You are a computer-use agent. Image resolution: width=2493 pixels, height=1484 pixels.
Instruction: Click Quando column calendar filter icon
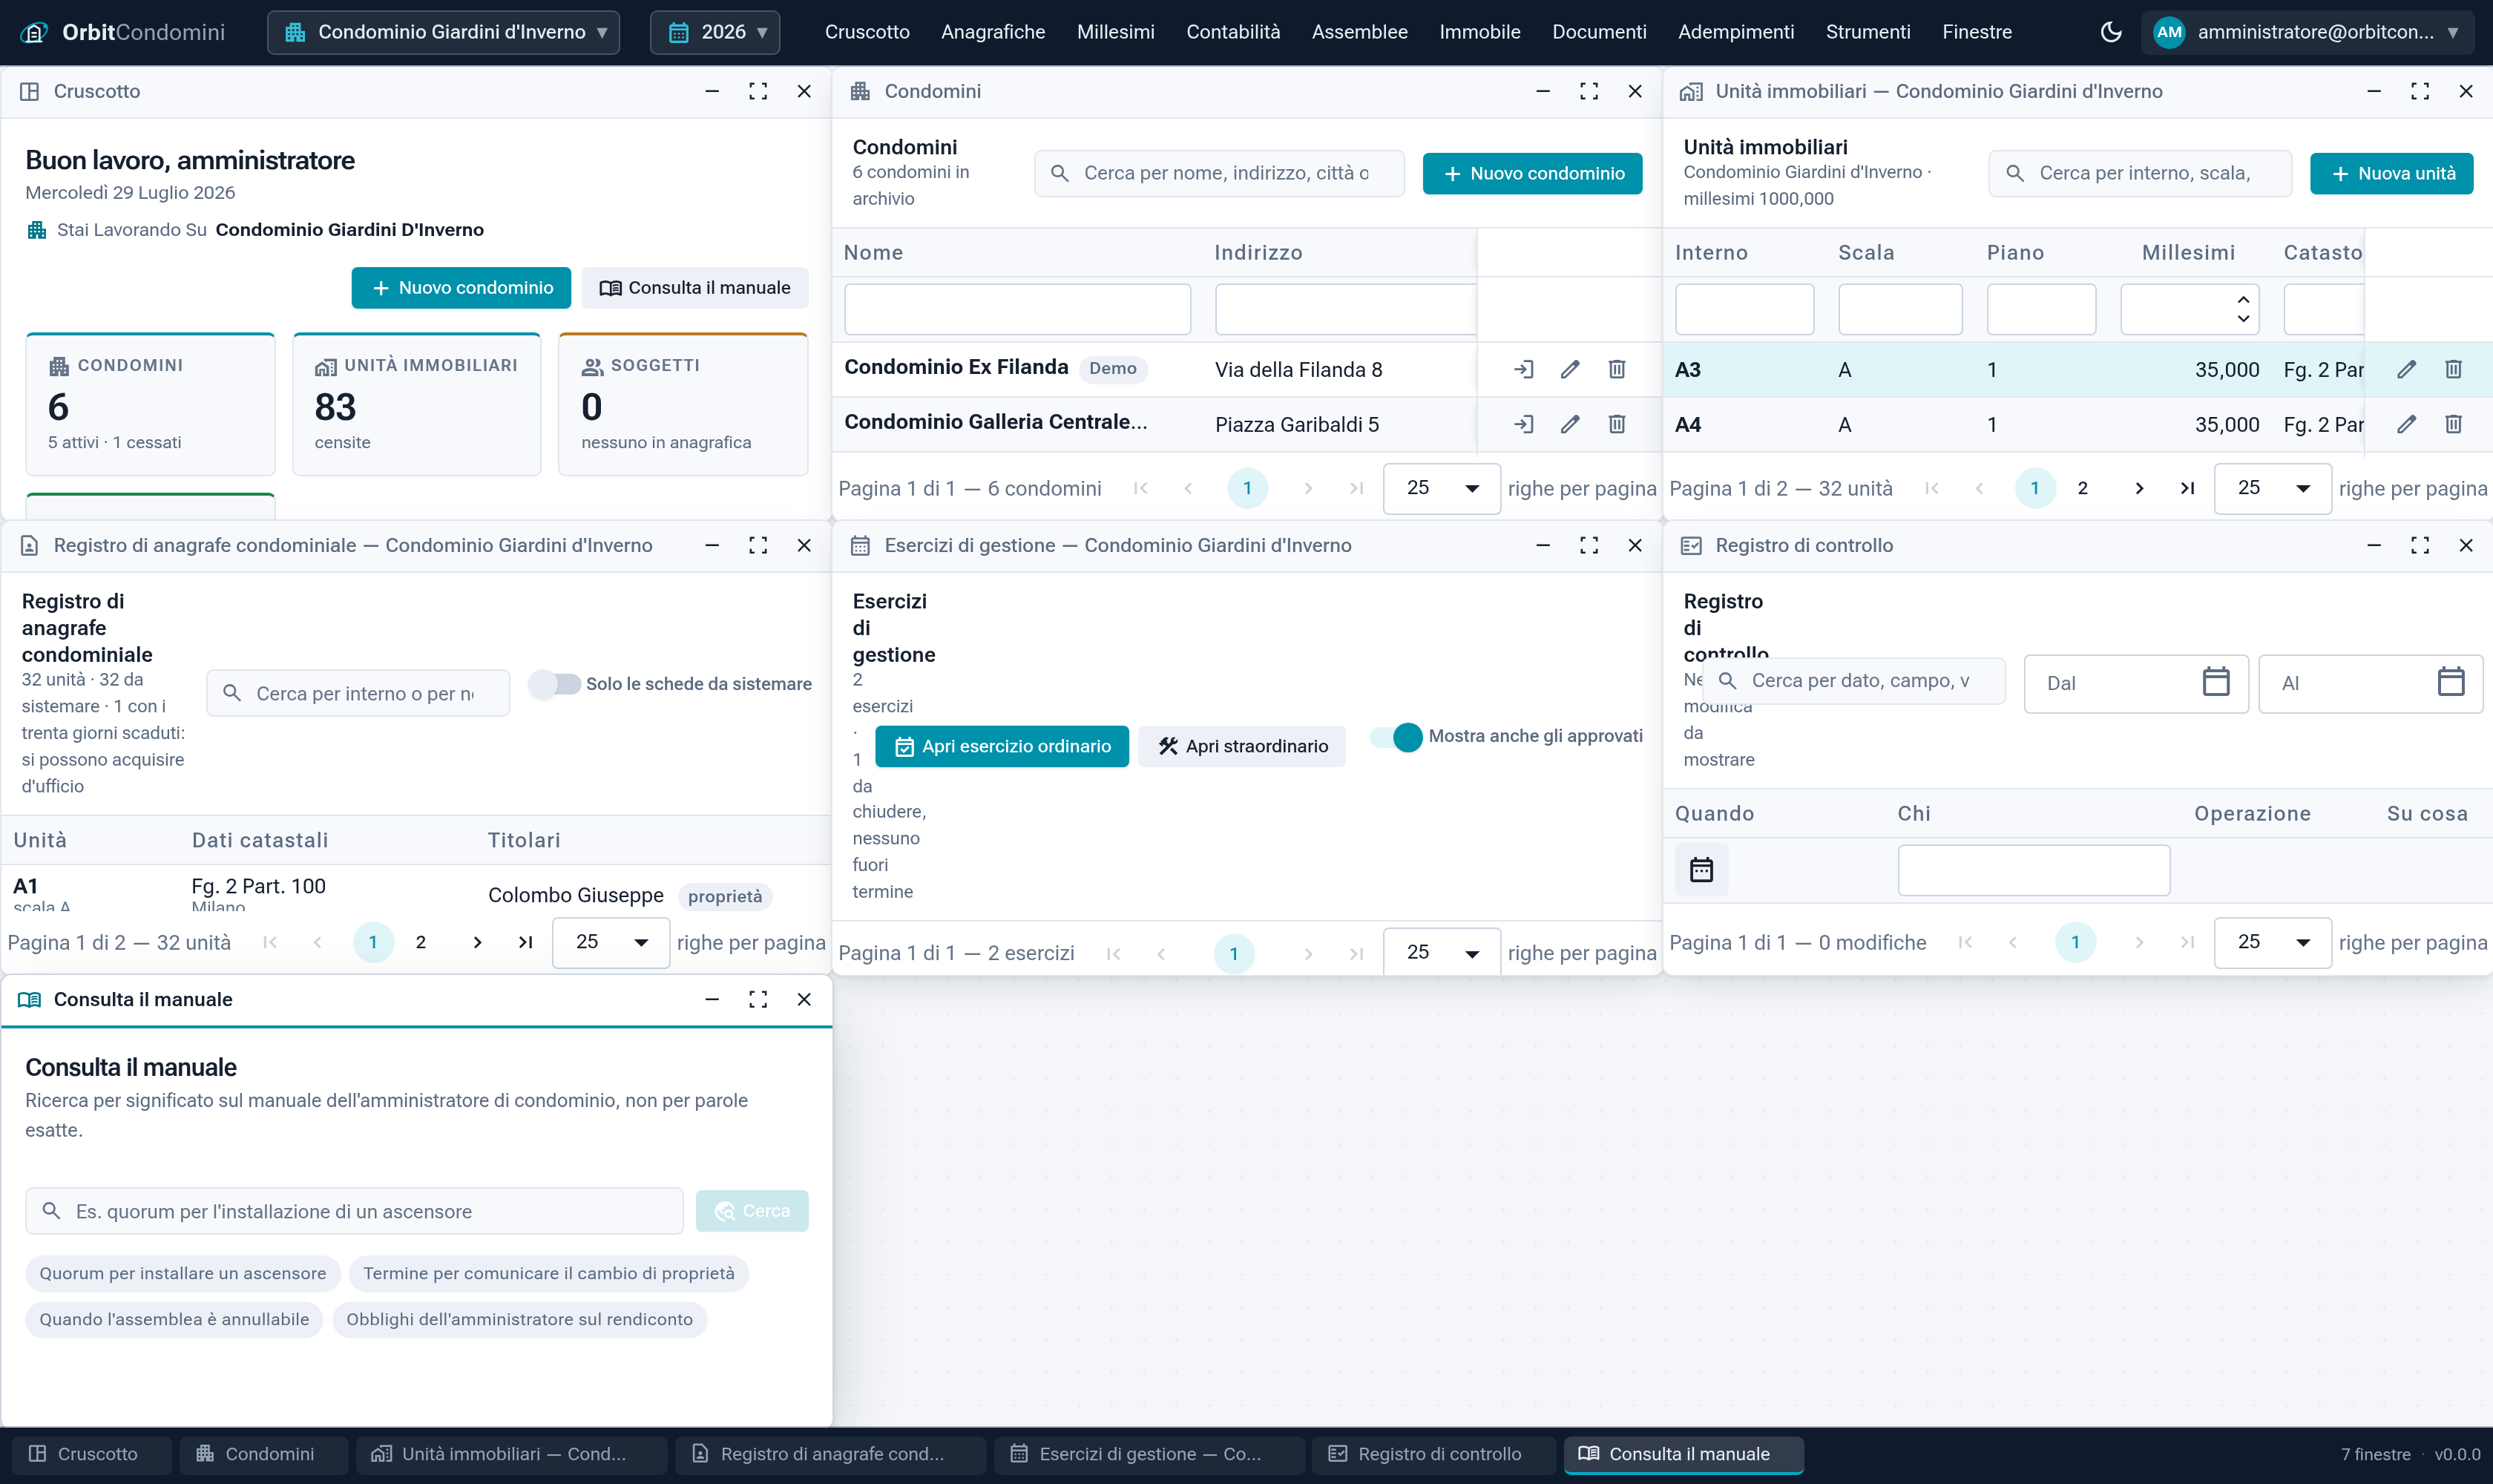pos(1701,870)
